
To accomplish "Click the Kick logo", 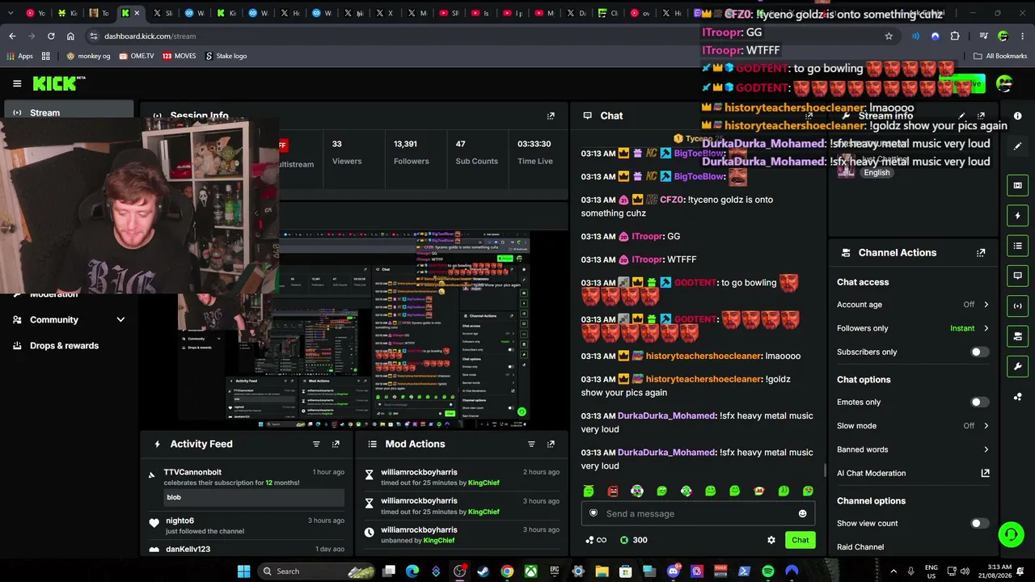I will (54, 83).
